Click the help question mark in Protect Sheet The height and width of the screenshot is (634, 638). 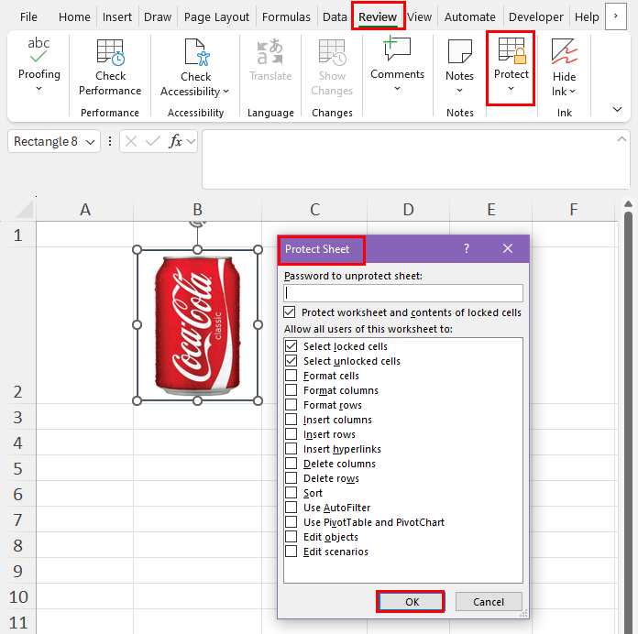(x=467, y=248)
